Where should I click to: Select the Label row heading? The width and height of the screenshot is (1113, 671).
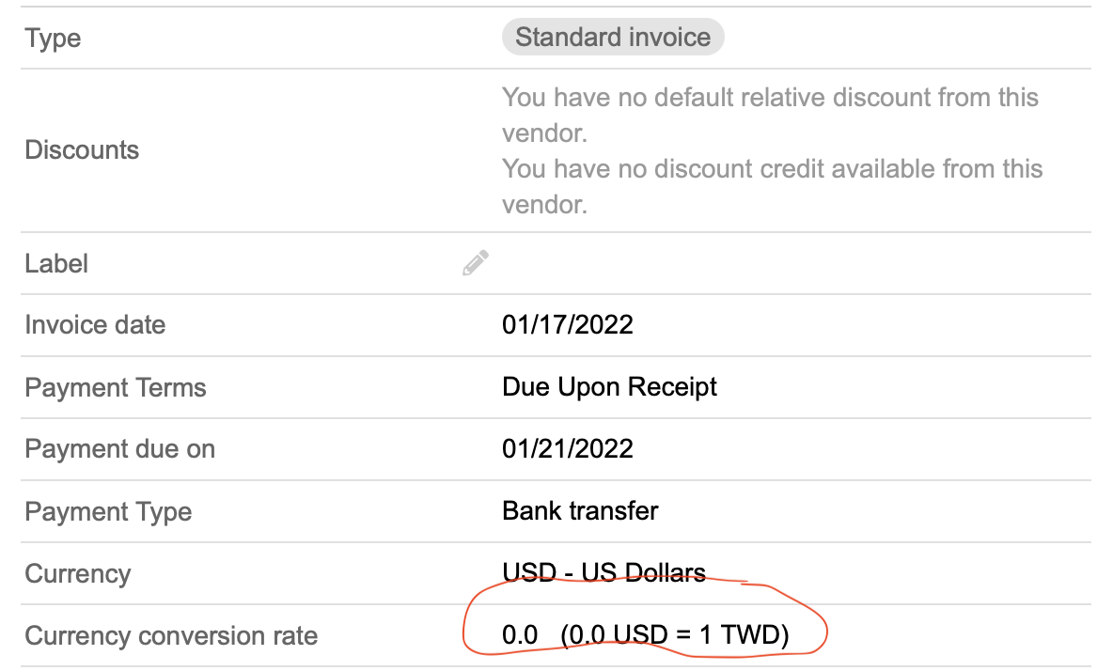[56, 264]
